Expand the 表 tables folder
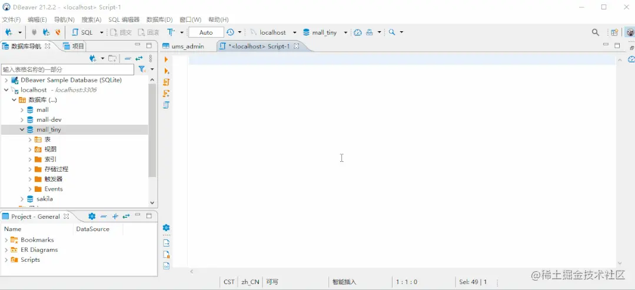 click(30, 139)
